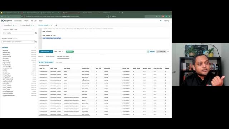Click COPY TO CLIPBOARD button
This screenshot has width=229, height=129.
click(46, 62)
